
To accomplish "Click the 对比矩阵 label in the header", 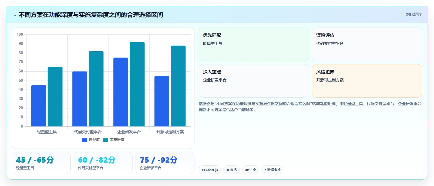I will pos(414,15).
